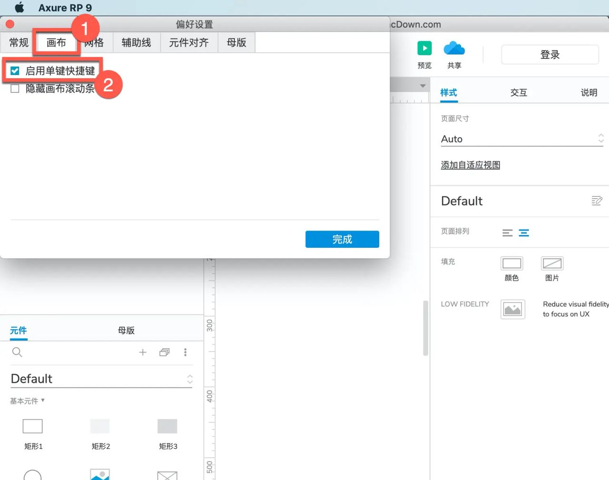This screenshot has width=609, height=480.
Task: Open the 辅助线 preferences tab
Action: 136,42
